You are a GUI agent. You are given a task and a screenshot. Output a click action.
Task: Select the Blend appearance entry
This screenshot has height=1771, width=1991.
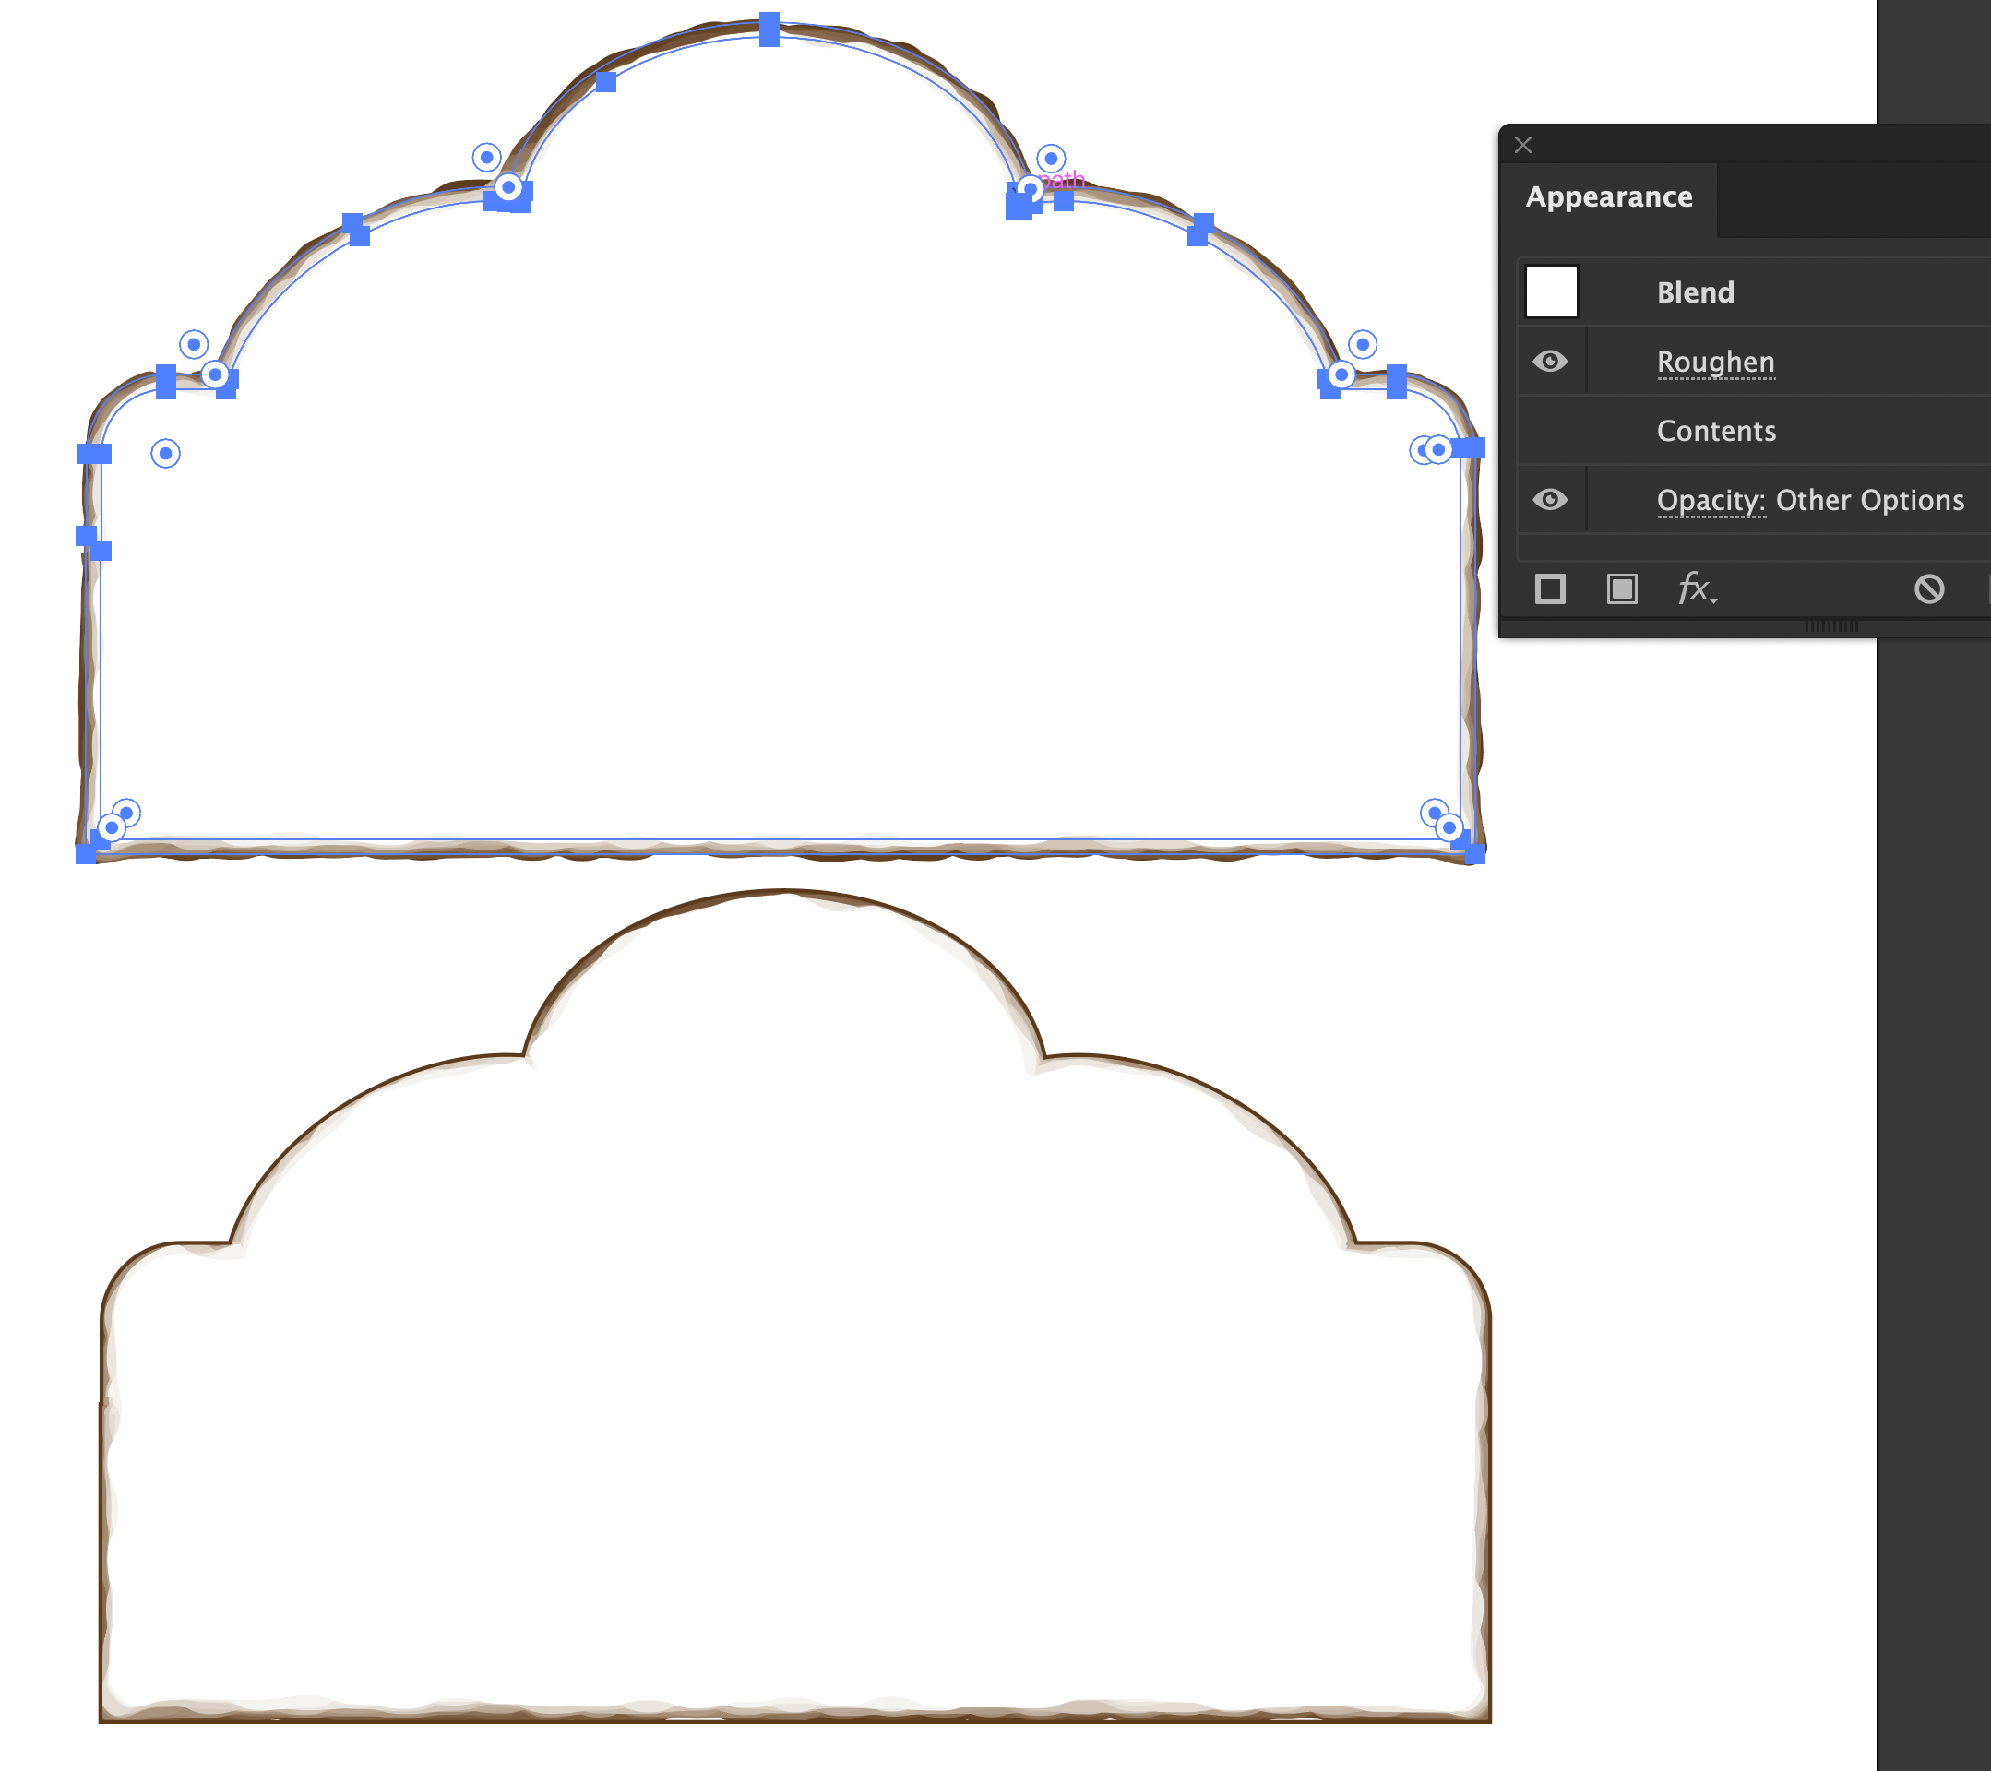[1696, 291]
